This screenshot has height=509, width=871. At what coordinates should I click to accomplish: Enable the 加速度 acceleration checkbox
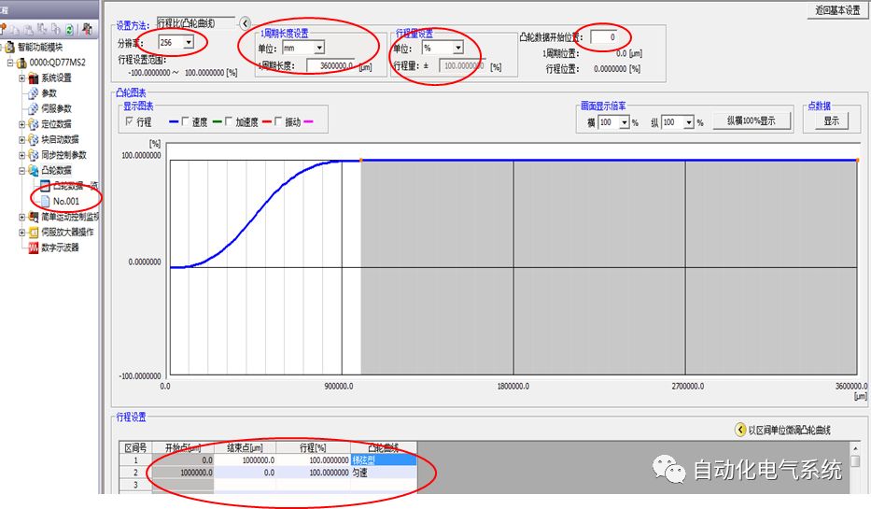tap(229, 122)
